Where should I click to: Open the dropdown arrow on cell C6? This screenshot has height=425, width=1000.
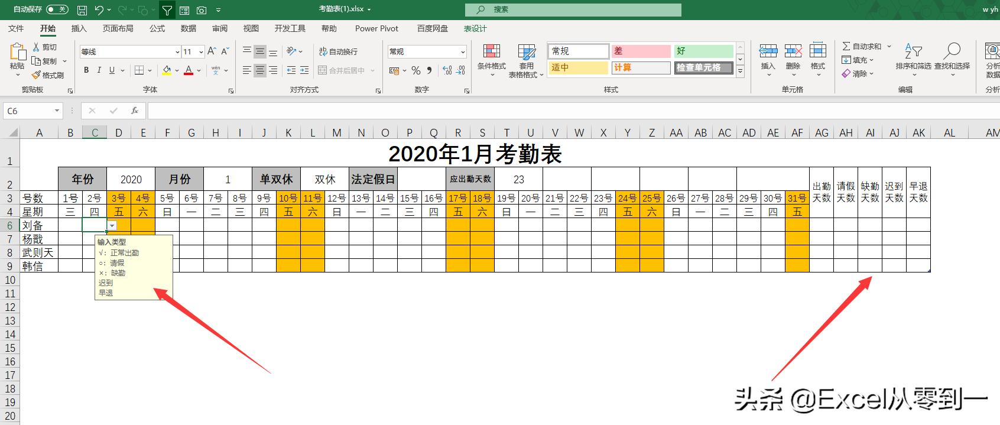point(112,226)
